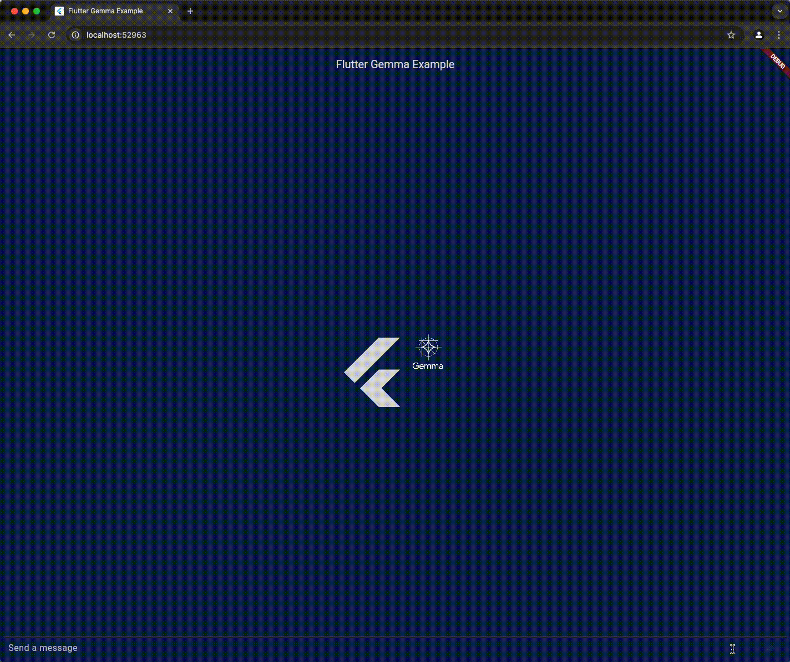The height and width of the screenshot is (662, 790).
Task: Click the send message arrow icon
Action: [771, 648]
